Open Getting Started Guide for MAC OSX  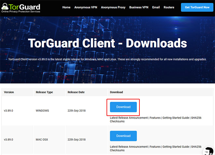[x=175, y=147]
